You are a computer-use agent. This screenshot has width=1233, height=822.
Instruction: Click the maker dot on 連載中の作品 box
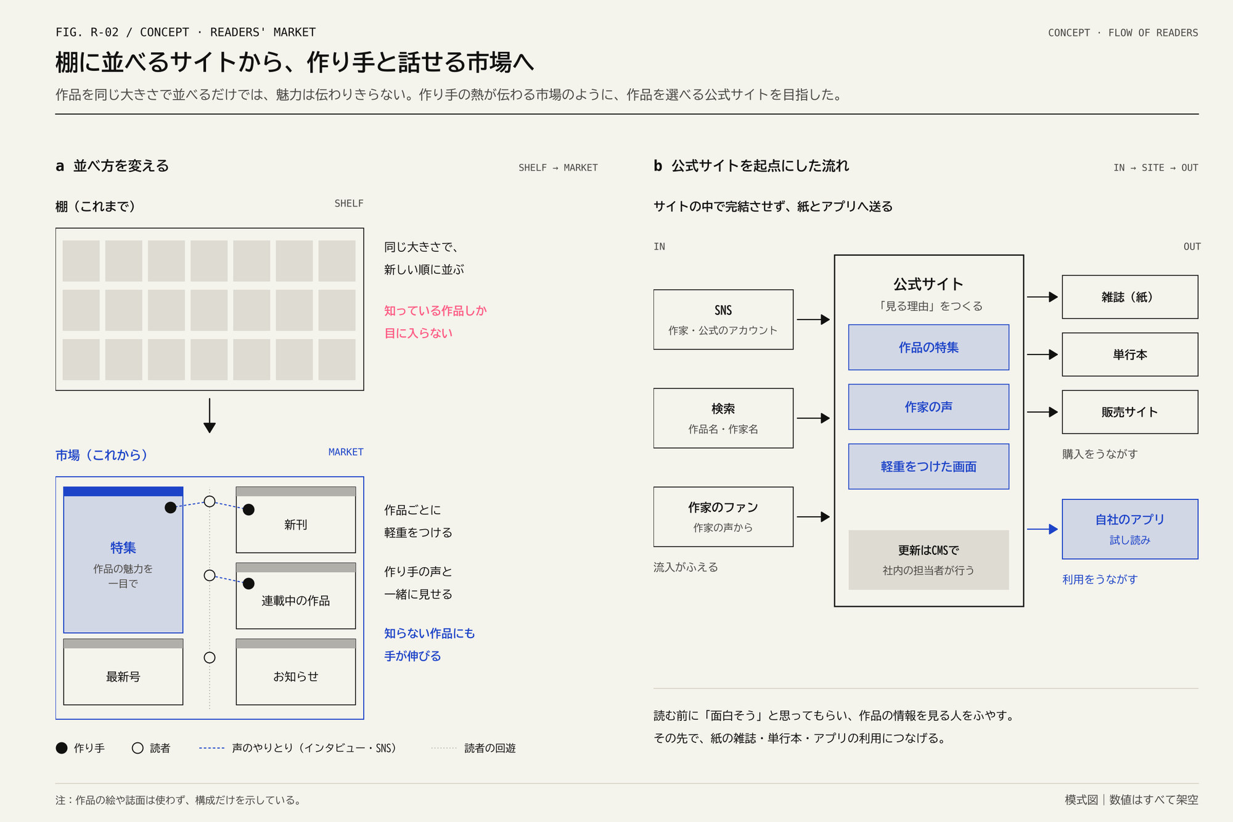click(x=248, y=583)
